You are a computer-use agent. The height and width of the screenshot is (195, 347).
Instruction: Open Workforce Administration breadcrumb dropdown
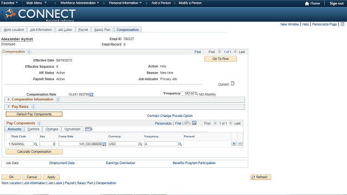80,3
